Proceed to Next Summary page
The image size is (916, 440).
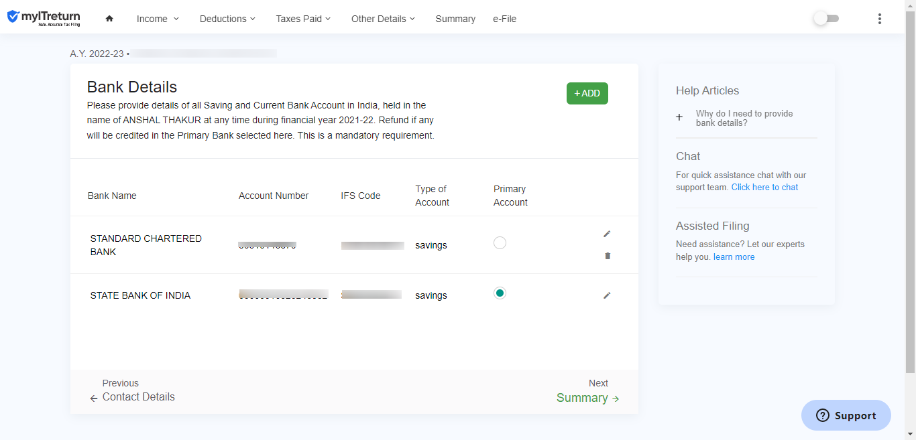587,391
